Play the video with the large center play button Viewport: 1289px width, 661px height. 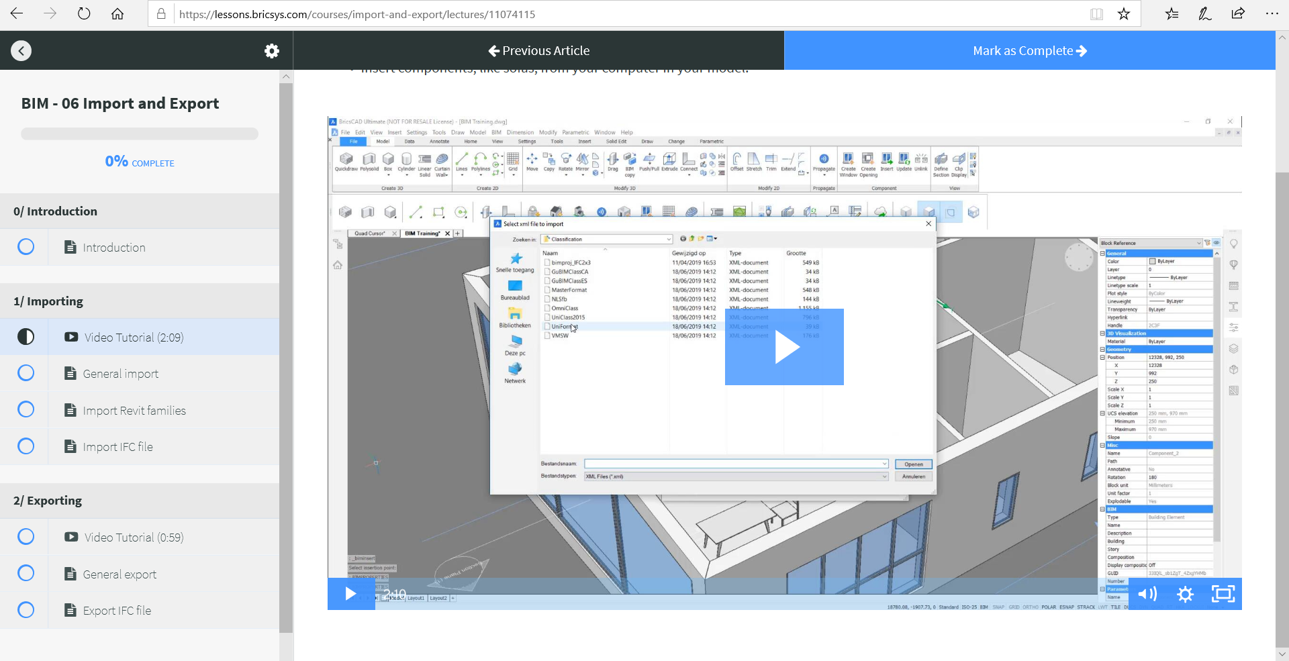[784, 347]
